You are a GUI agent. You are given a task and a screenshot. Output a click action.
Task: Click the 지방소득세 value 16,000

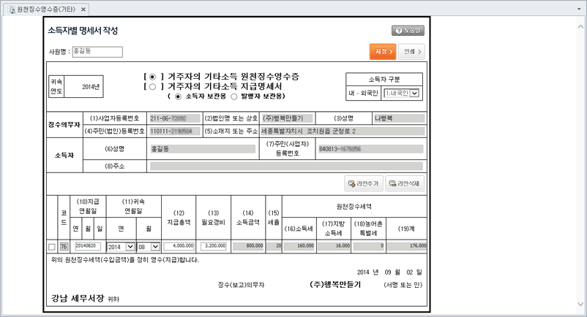pos(334,246)
